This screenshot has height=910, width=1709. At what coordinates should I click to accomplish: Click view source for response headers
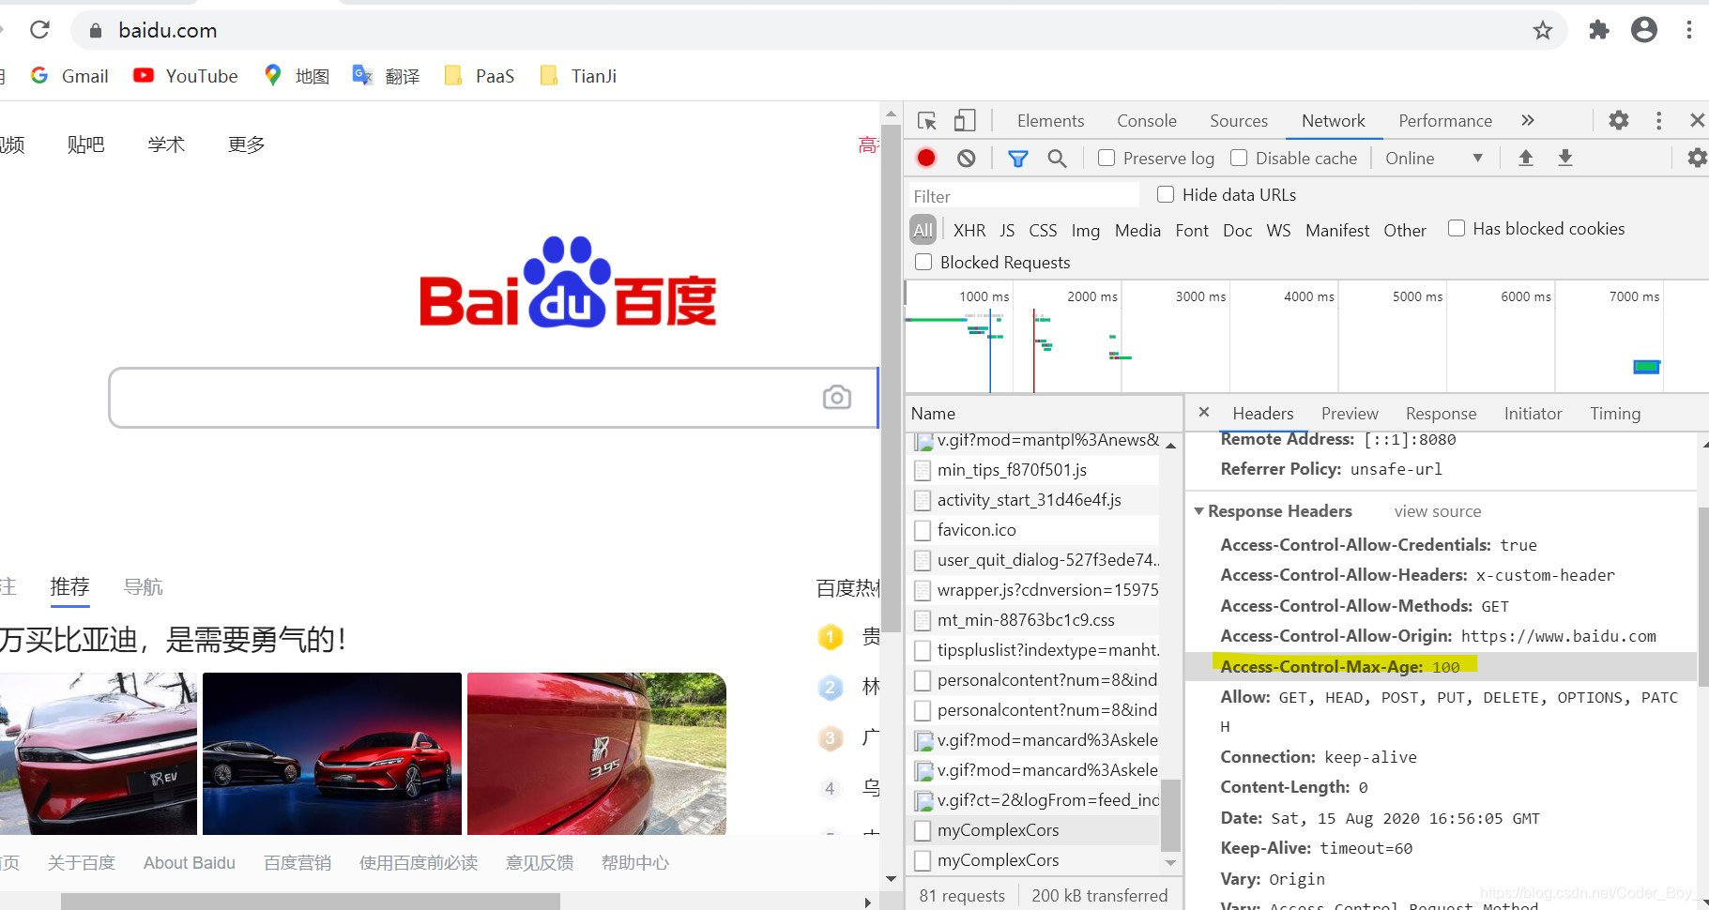(1438, 511)
